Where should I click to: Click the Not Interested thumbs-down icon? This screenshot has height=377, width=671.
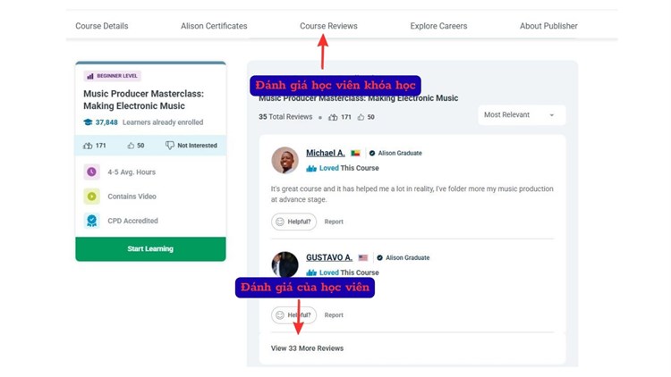[x=170, y=146]
